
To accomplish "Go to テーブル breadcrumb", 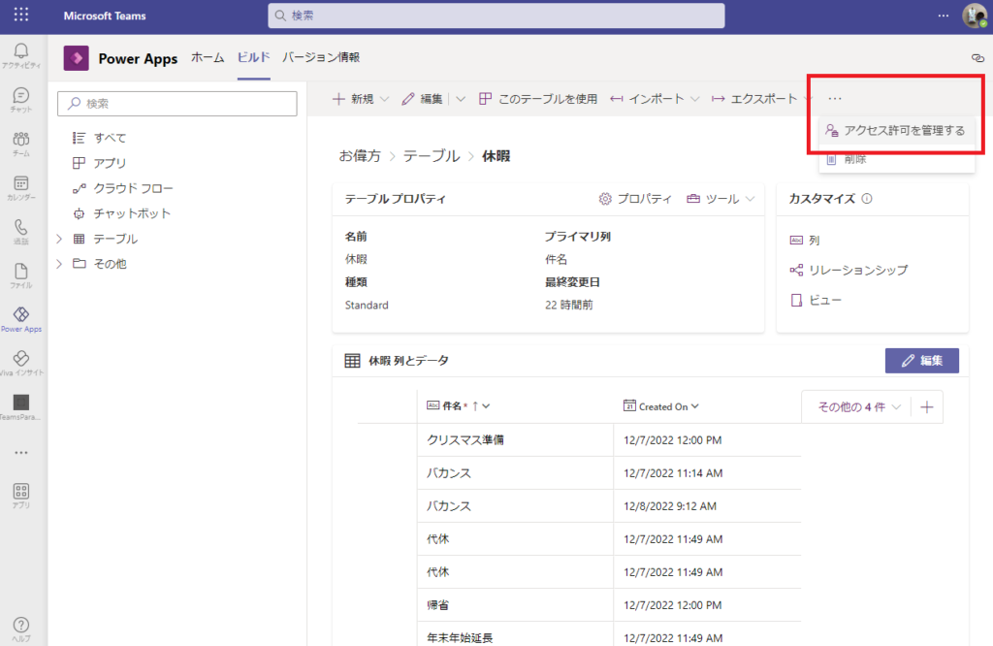I will (432, 156).
